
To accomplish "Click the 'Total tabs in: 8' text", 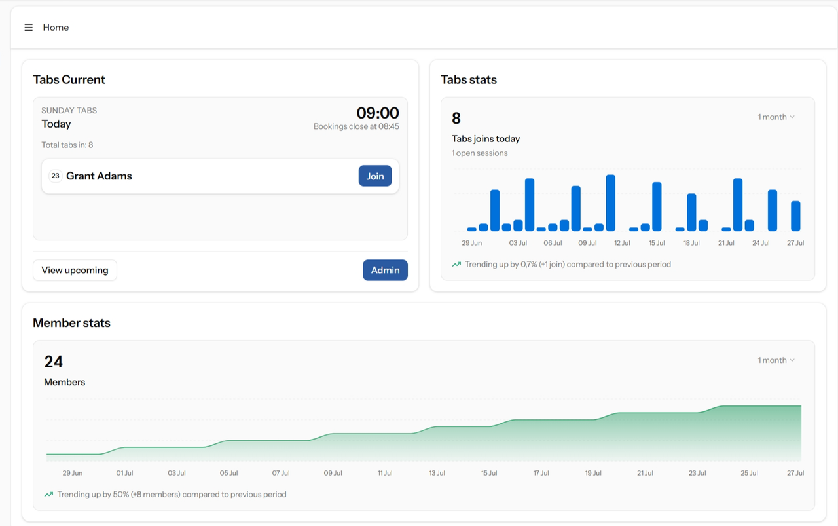I will [x=67, y=145].
